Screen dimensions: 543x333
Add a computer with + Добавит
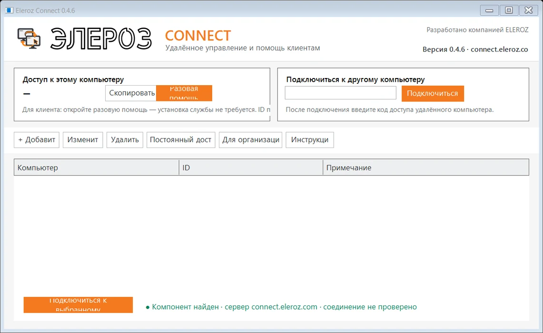[37, 140]
